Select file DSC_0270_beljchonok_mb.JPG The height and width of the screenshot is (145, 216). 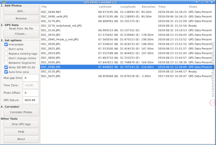click(127, 26)
